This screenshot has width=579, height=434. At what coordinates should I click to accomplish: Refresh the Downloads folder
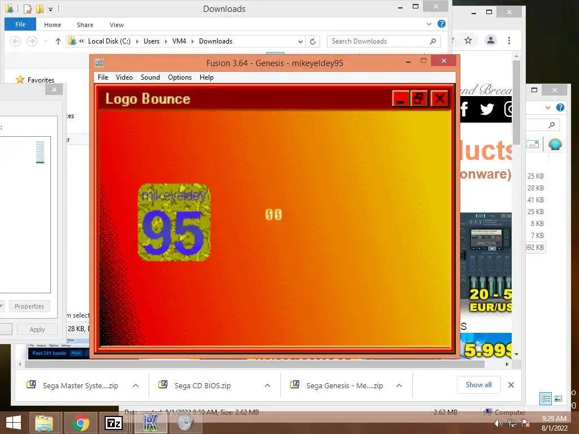(313, 41)
